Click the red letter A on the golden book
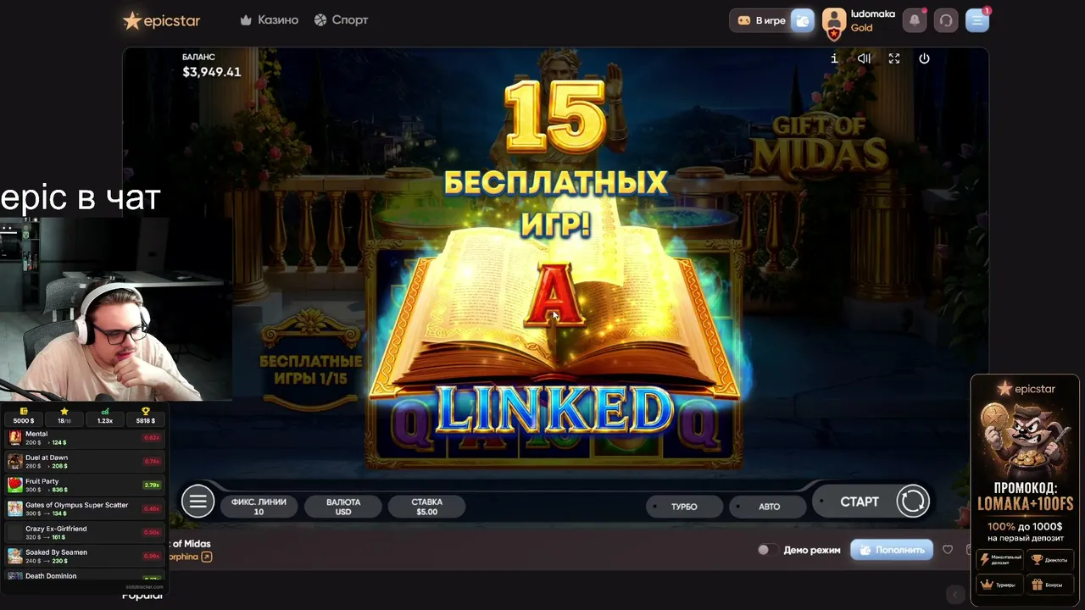This screenshot has height=610, width=1085. point(554,295)
